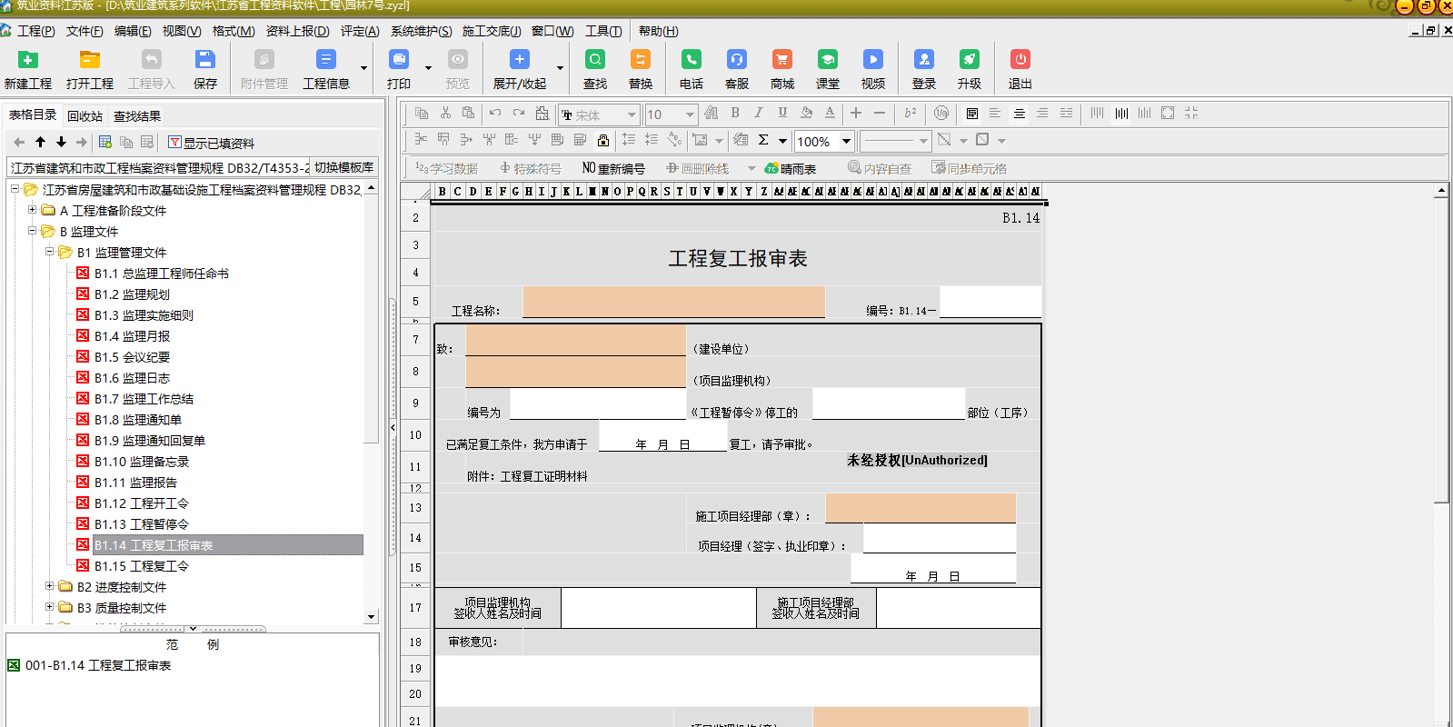Collapse the B1 监理管理文件 folder
The image size is (1453, 727).
[x=50, y=252]
